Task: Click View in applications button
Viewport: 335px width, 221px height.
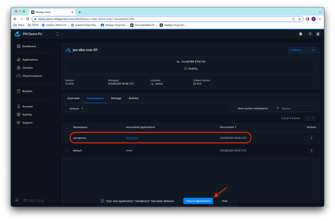Action: pyautogui.click(x=198, y=201)
